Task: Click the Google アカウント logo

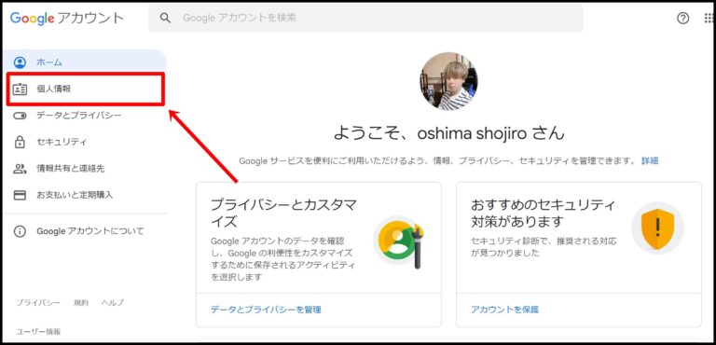Action: [x=67, y=18]
